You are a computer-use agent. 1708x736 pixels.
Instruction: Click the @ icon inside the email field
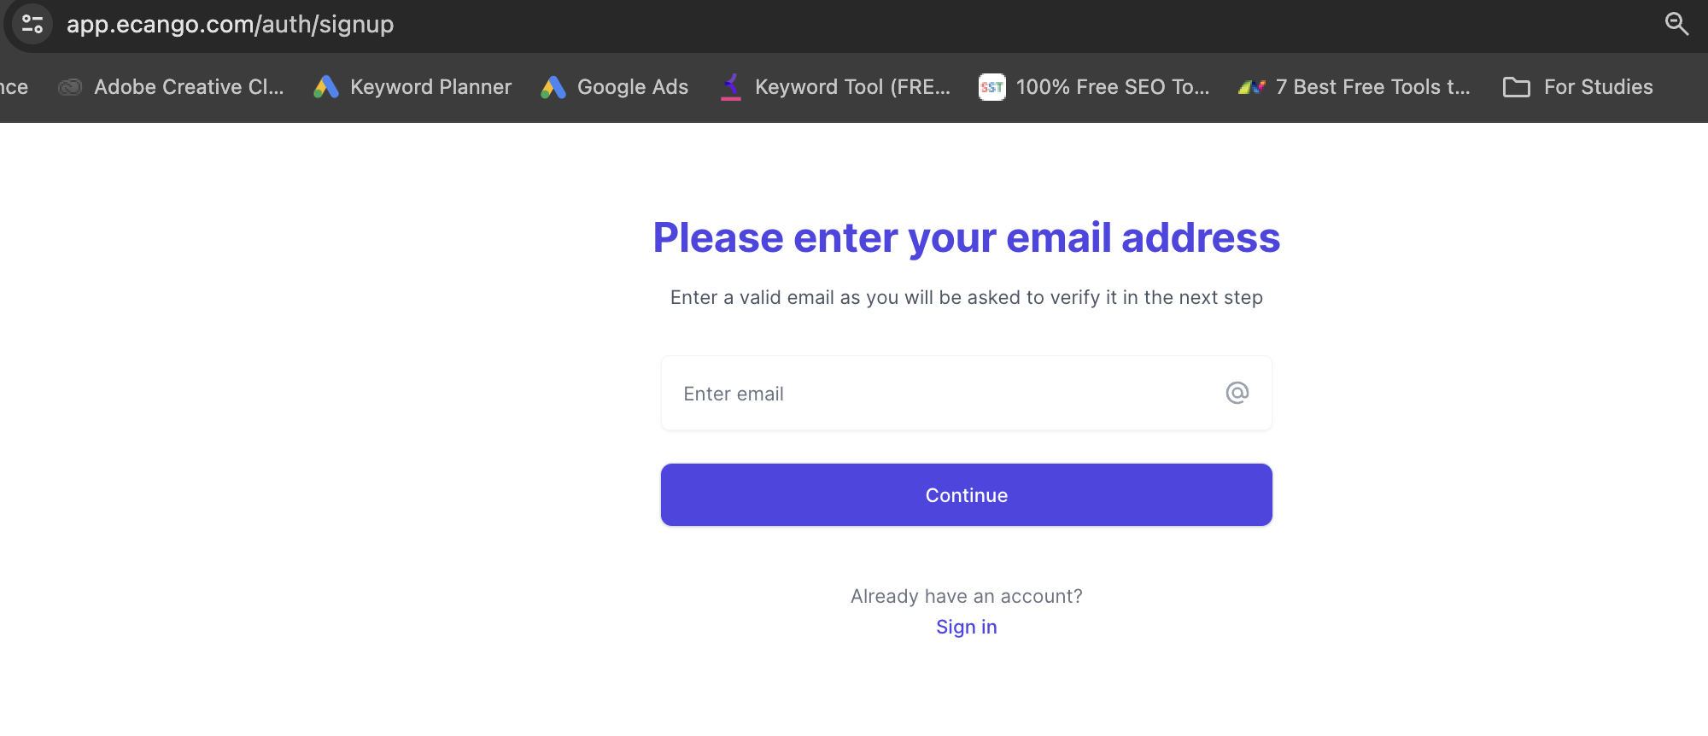1237,393
